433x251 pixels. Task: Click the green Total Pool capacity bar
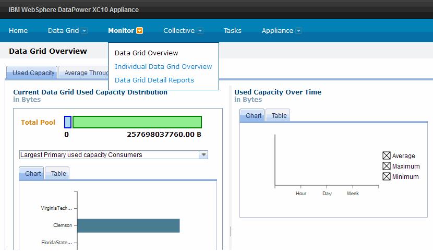coord(137,122)
